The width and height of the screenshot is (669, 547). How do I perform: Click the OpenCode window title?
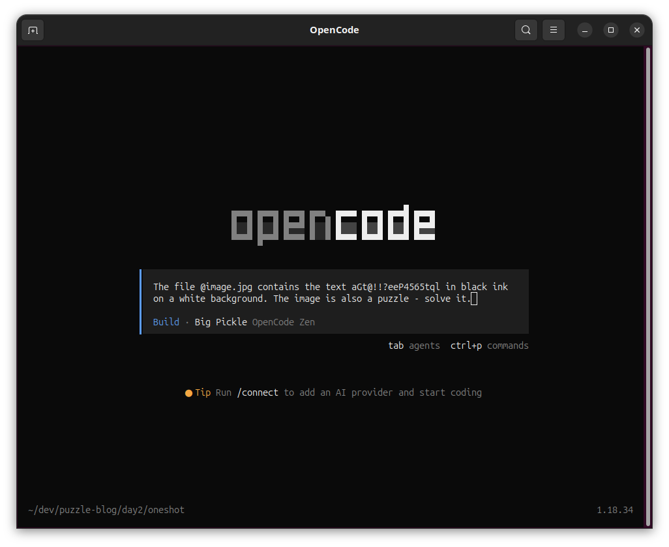[334, 30]
